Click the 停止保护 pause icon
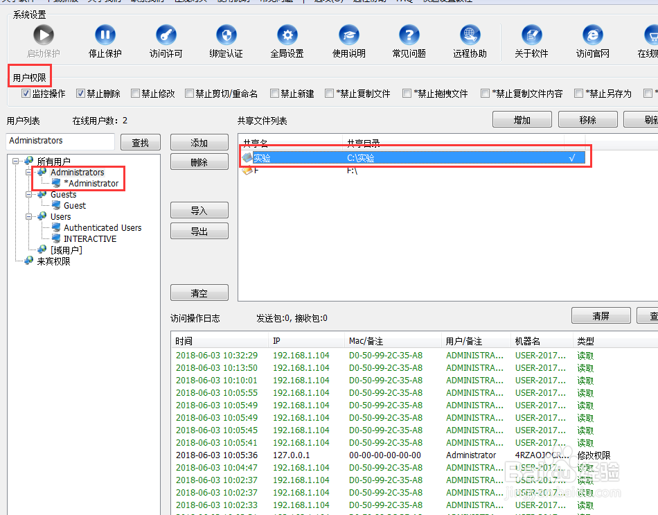 105,35
